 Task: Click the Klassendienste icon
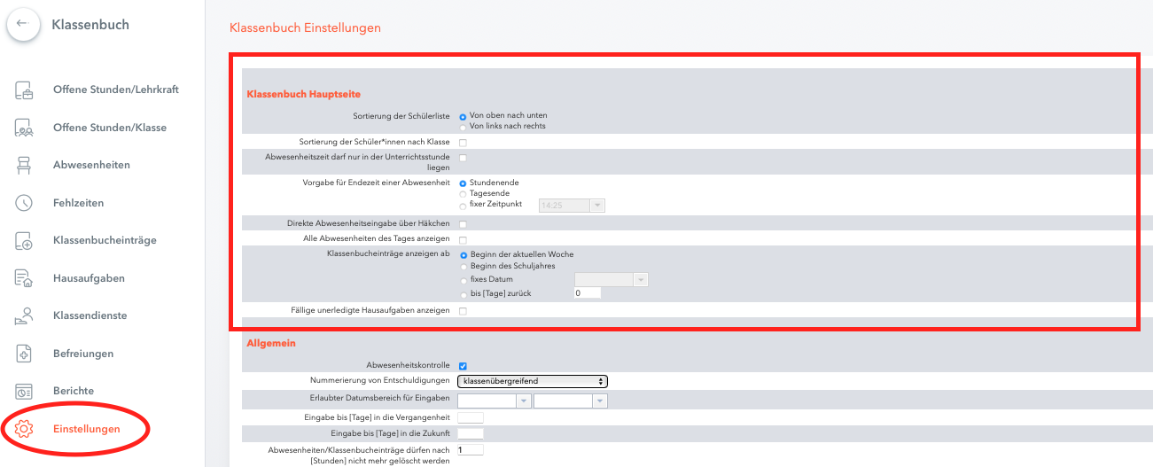pyautogui.click(x=24, y=315)
